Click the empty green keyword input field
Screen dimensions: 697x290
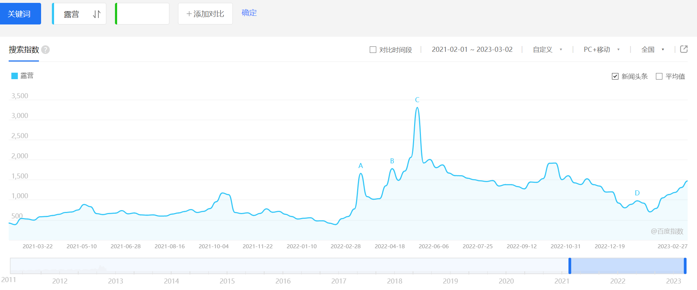click(143, 14)
